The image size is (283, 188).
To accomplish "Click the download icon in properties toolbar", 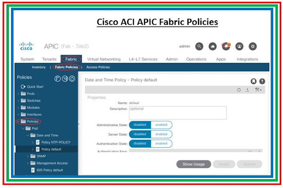I will 248,89.
